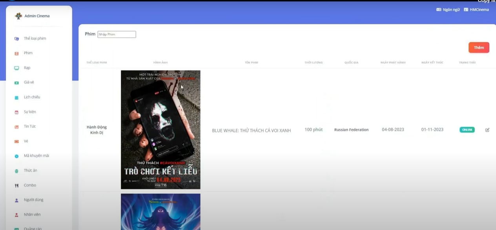This screenshot has height=230, width=496.
Task: Open Người dùng management
Action: (34, 200)
